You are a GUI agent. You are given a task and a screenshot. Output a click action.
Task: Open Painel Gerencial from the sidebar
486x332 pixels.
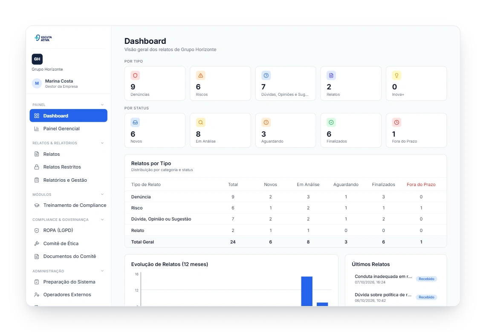pos(69,129)
